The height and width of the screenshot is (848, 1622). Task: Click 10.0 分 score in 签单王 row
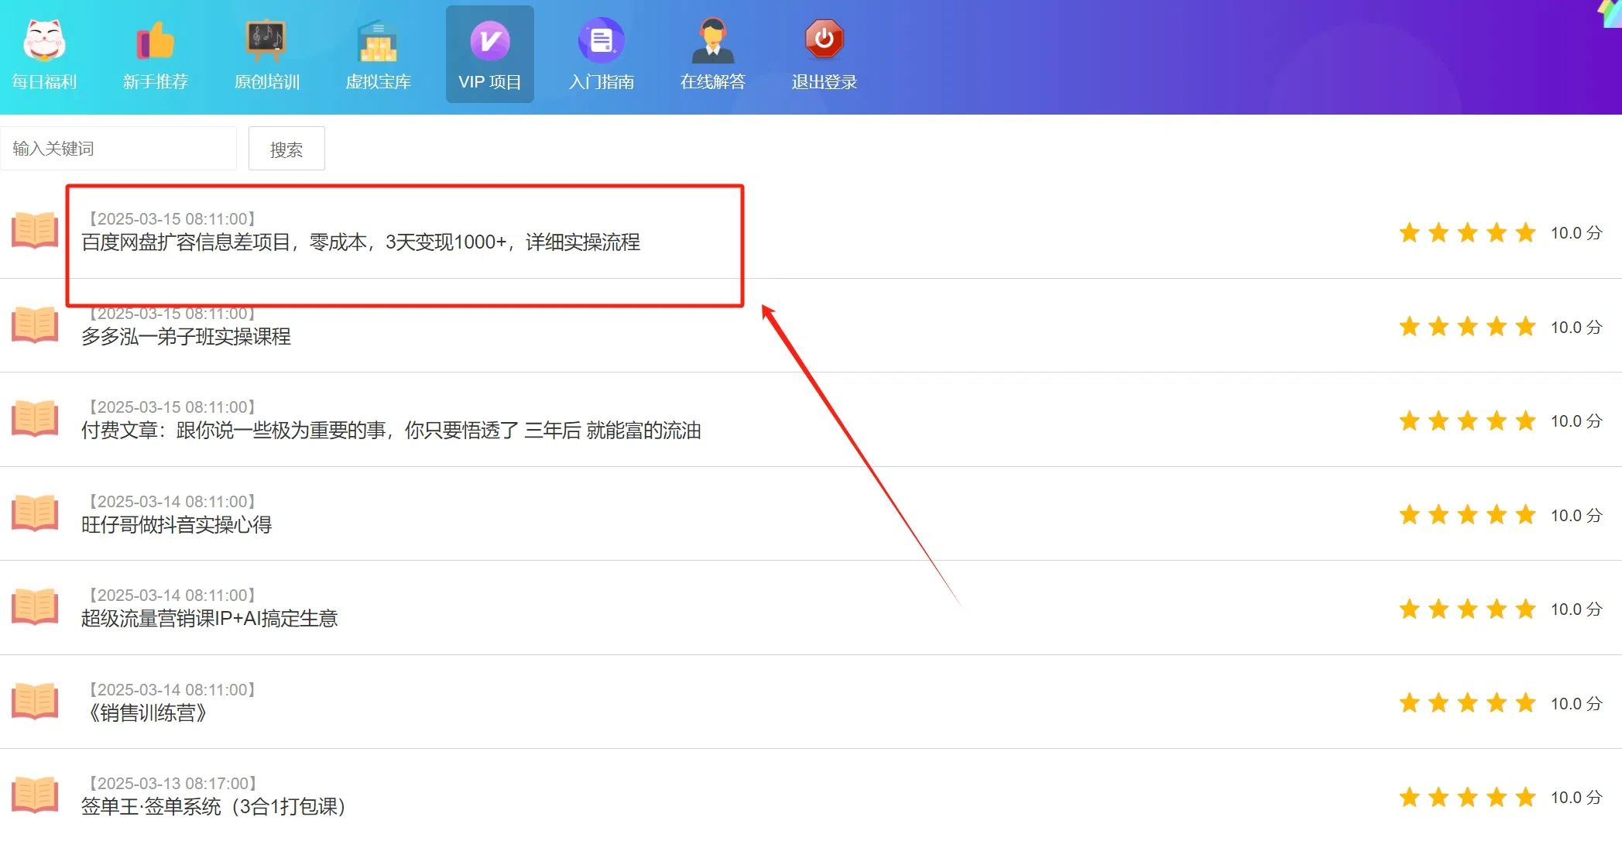[x=1576, y=798]
